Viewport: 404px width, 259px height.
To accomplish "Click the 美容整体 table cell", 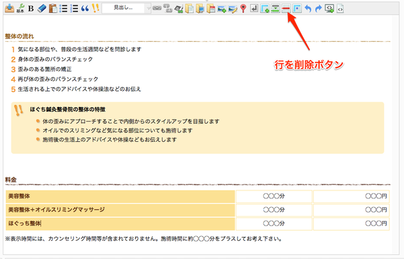I will tap(121, 196).
